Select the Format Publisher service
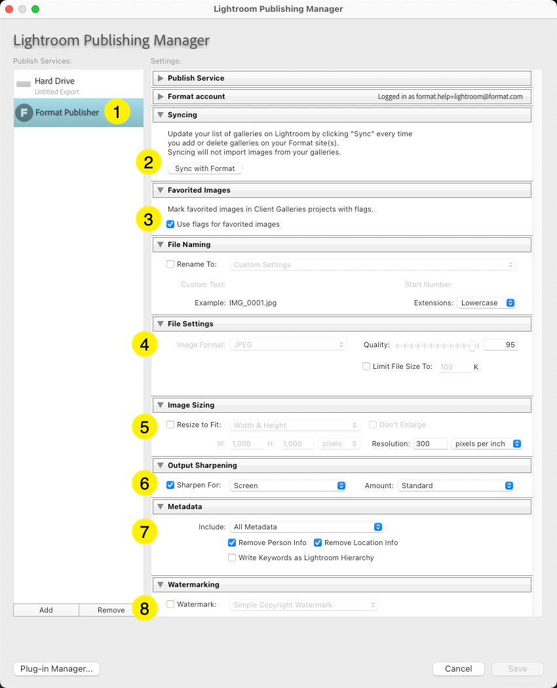 point(79,113)
